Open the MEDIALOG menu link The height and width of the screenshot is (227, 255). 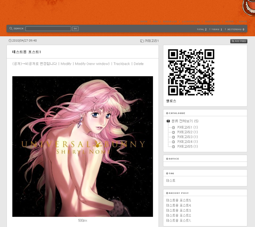click(170, 22)
